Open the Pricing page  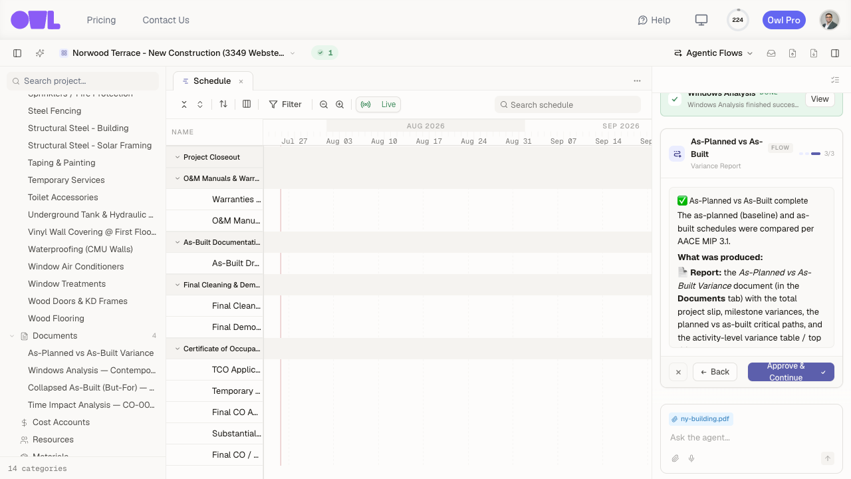101,20
